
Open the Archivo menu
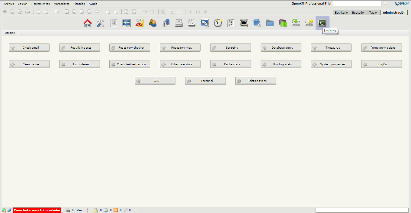click(x=9, y=4)
